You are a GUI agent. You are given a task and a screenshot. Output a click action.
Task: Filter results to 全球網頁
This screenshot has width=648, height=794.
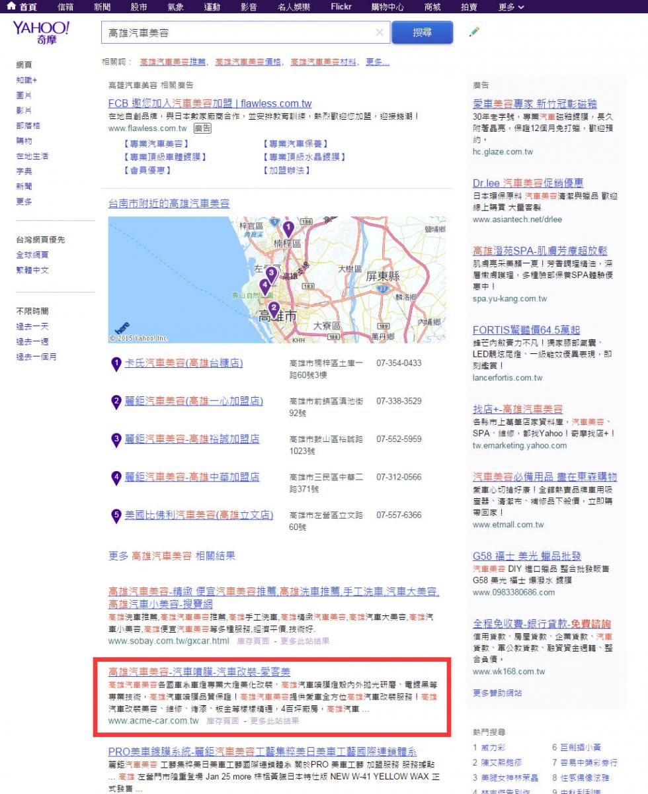click(x=32, y=255)
